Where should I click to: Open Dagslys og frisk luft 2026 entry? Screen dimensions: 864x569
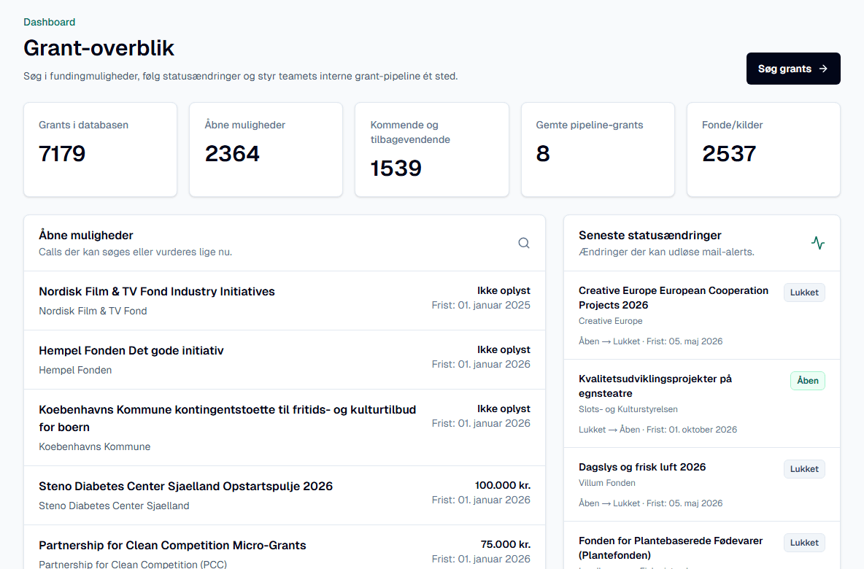701,484
